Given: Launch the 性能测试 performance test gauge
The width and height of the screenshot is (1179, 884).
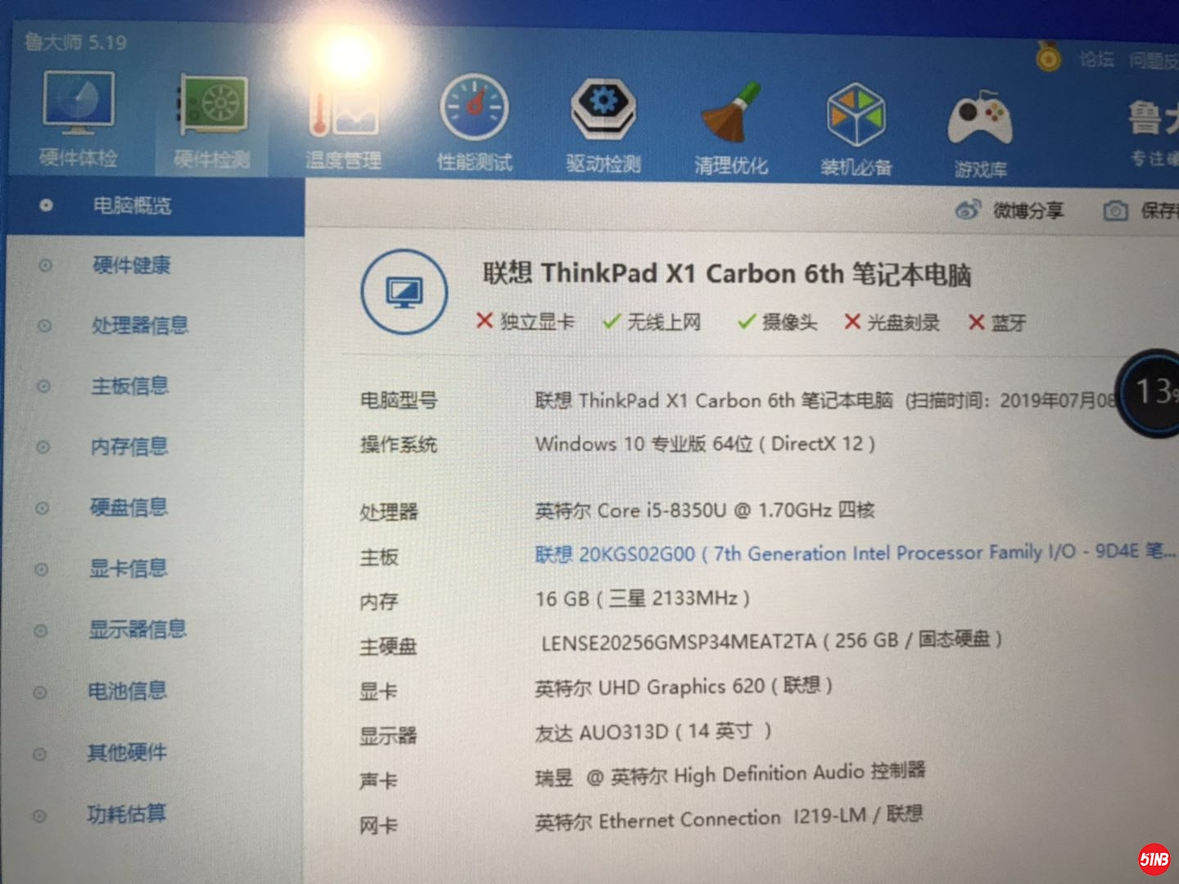Looking at the screenshot, I should pyautogui.click(x=474, y=124).
